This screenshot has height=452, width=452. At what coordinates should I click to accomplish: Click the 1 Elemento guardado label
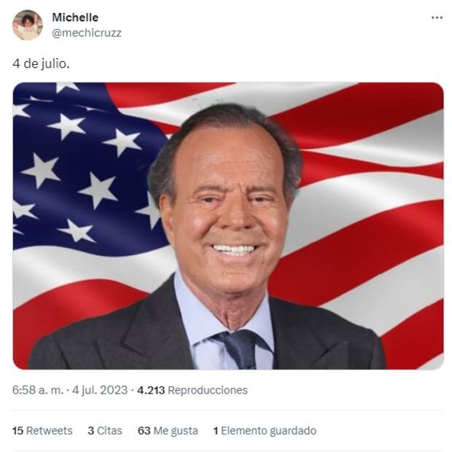click(265, 431)
